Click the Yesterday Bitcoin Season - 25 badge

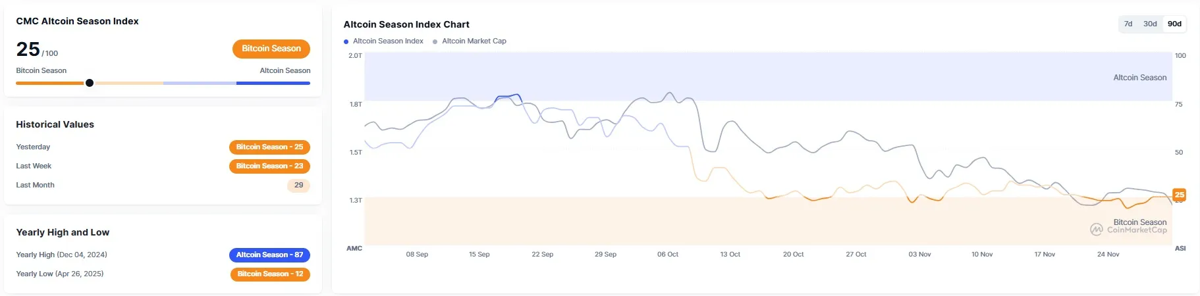coord(269,147)
